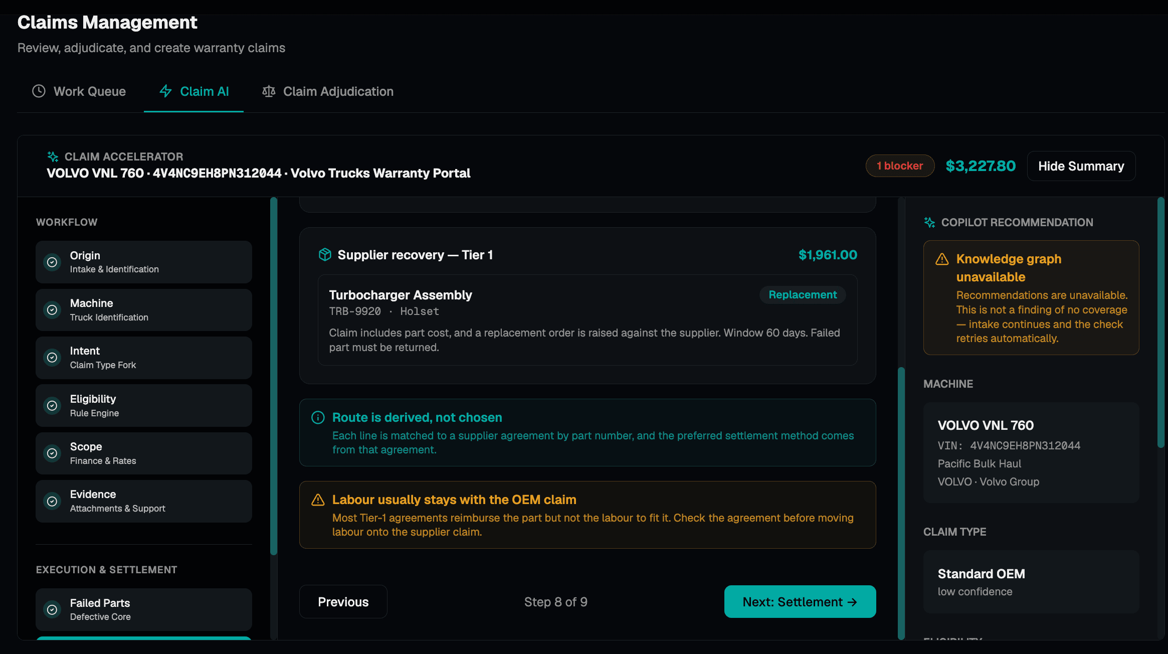
Task: Click the 1 blocker badge
Action: [900, 166]
